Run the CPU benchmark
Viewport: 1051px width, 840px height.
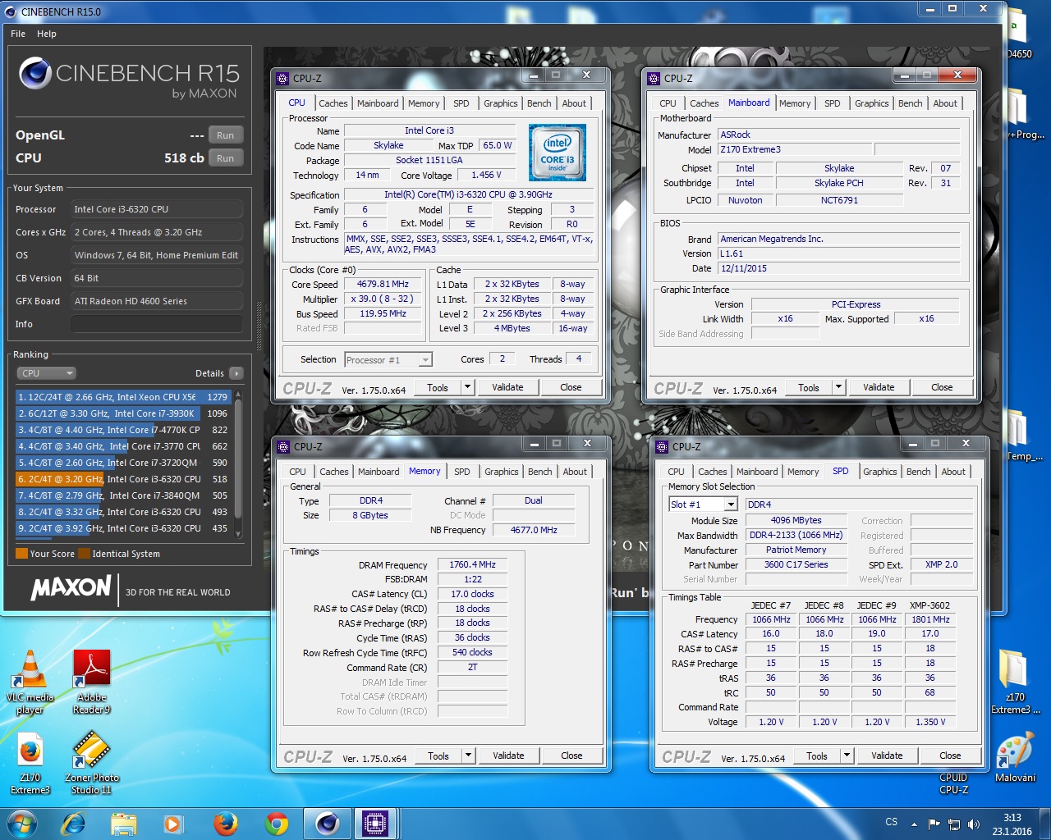[x=226, y=158]
